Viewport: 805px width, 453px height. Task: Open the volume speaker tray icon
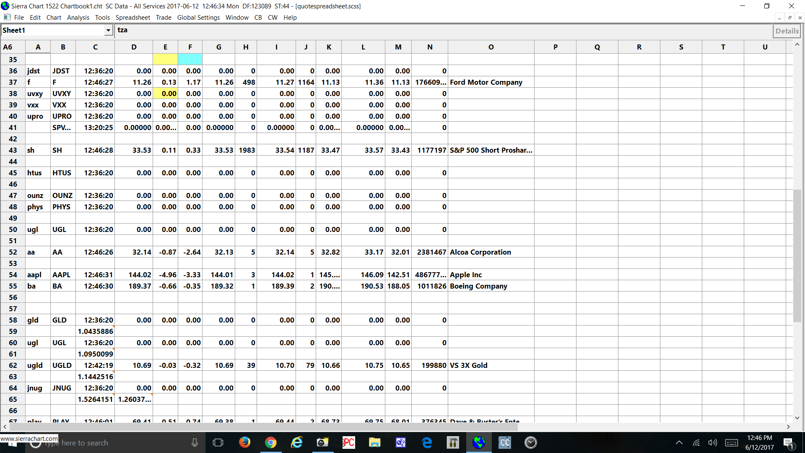712,443
